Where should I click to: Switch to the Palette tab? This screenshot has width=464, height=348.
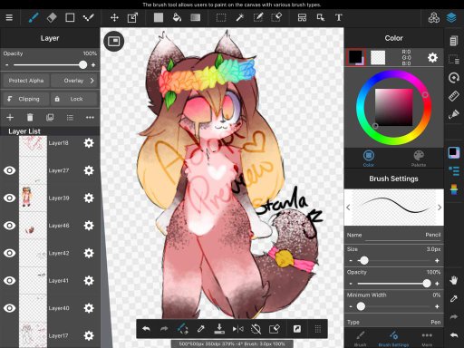click(x=419, y=159)
